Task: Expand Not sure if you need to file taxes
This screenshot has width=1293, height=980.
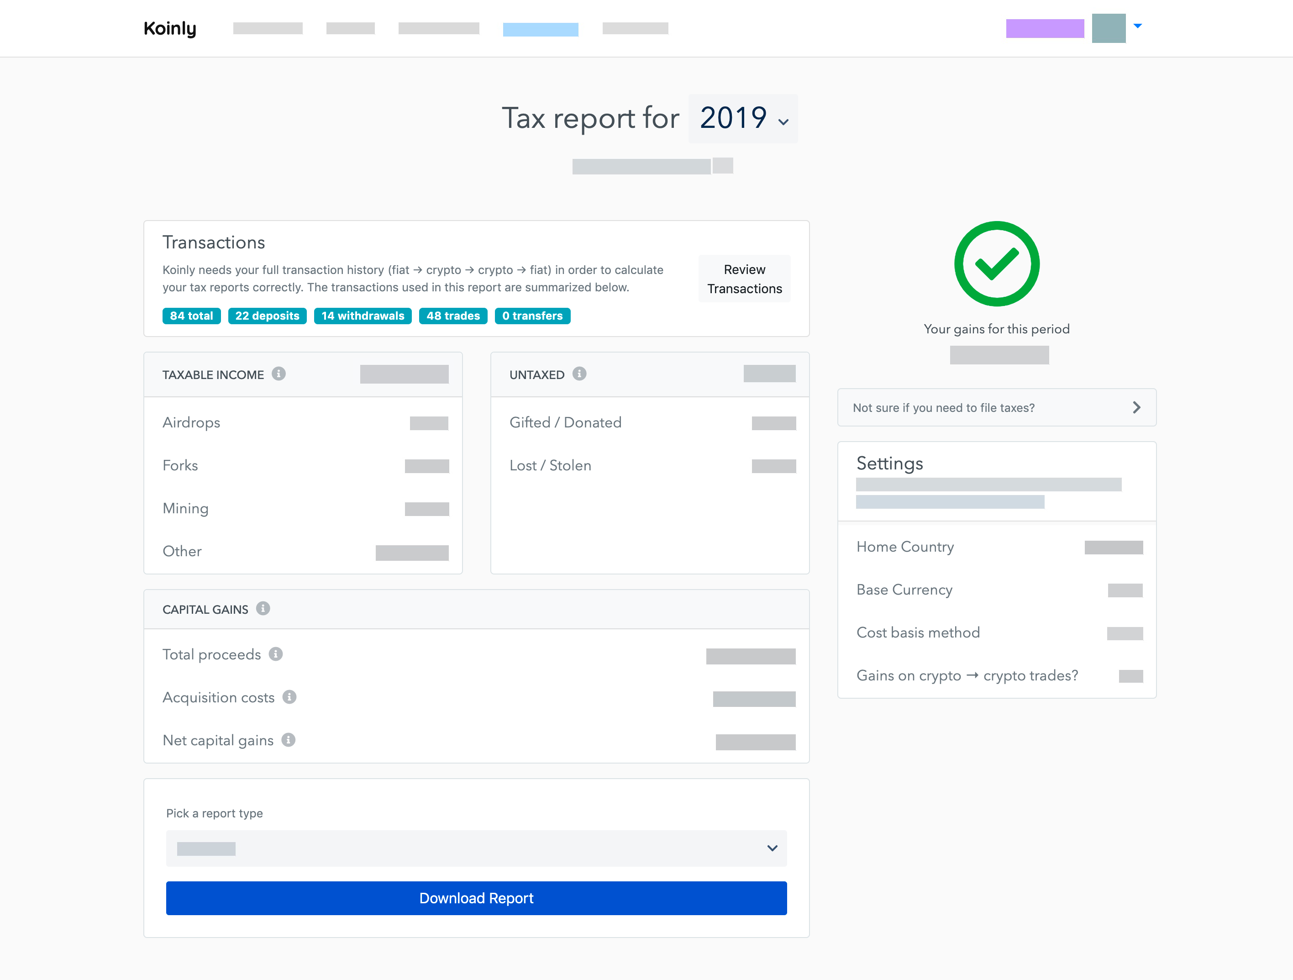Action: pyautogui.click(x=997, y=407)
